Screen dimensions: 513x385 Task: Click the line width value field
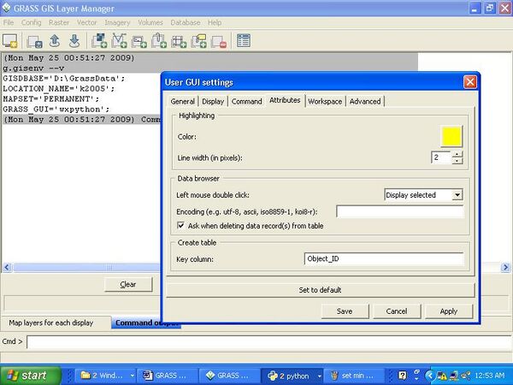point(442,157)
